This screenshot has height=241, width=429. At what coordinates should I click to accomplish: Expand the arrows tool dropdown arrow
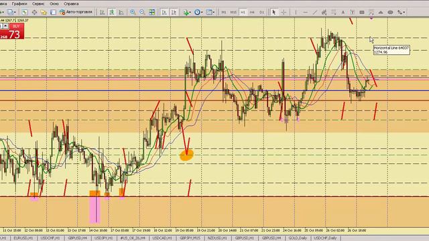(x=404, y=12)
